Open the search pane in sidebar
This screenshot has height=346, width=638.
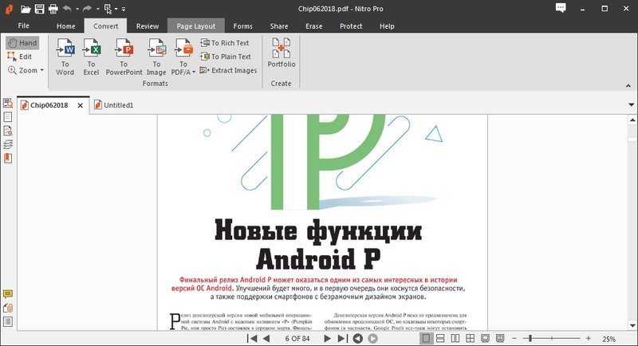[x=8, y=104]
